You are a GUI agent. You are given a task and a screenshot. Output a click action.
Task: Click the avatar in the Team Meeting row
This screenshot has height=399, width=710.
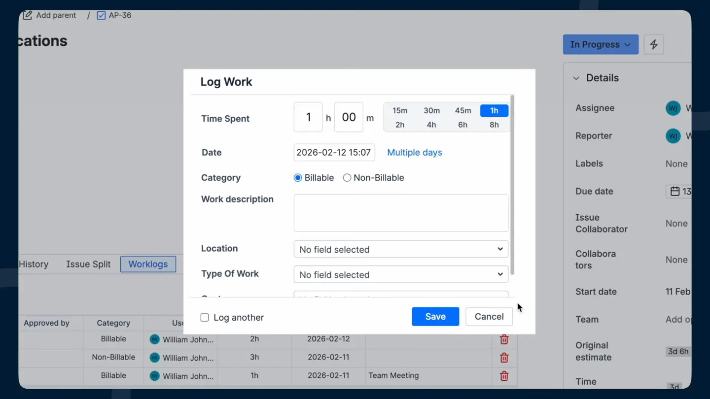(155, 376)
